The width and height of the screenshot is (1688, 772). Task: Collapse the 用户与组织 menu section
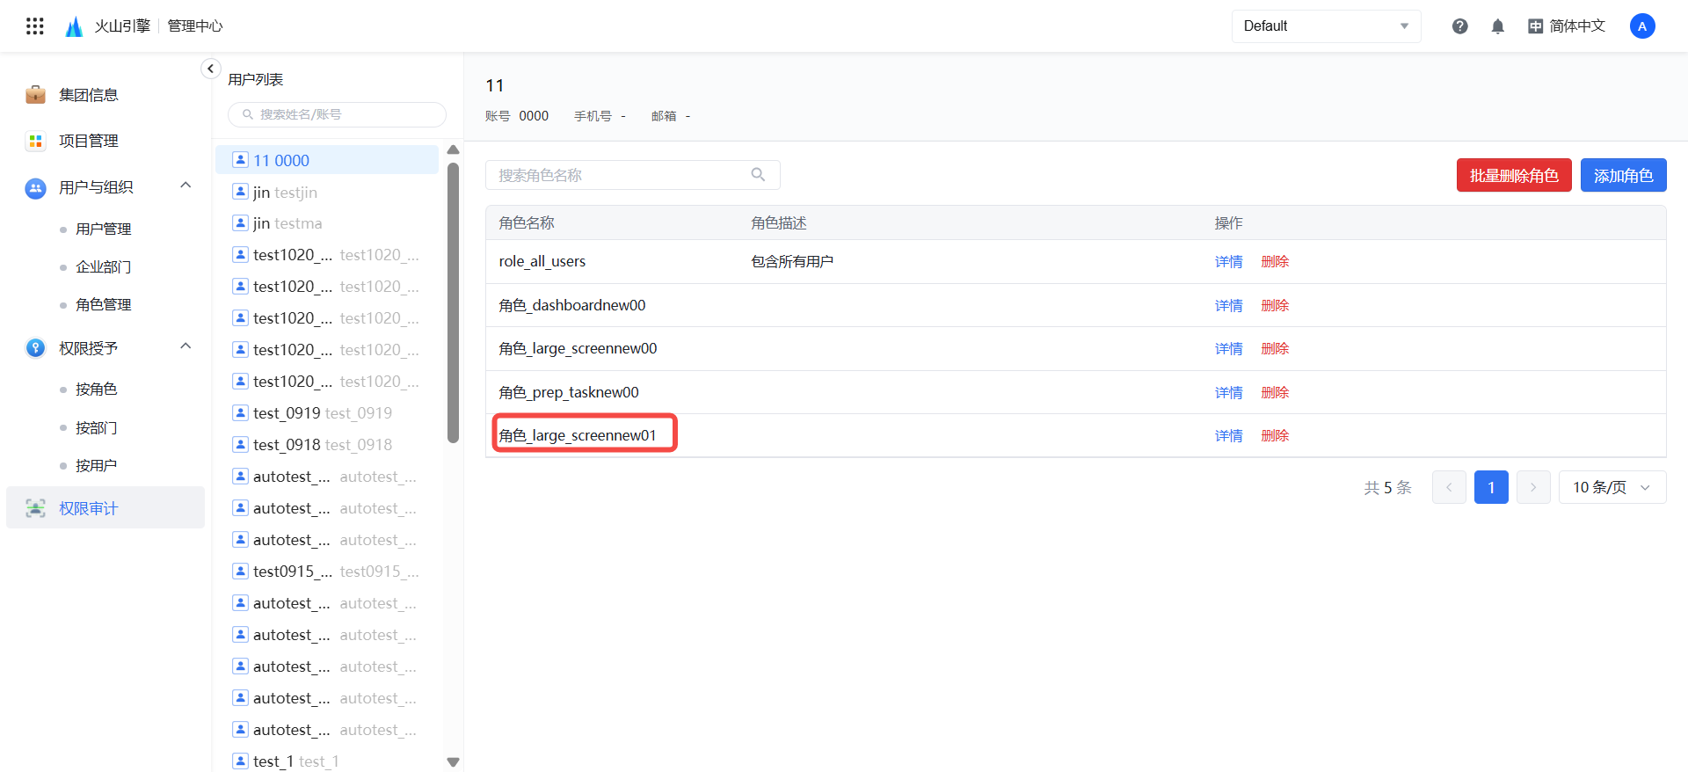pyautogui.click(x=186, y=186)
